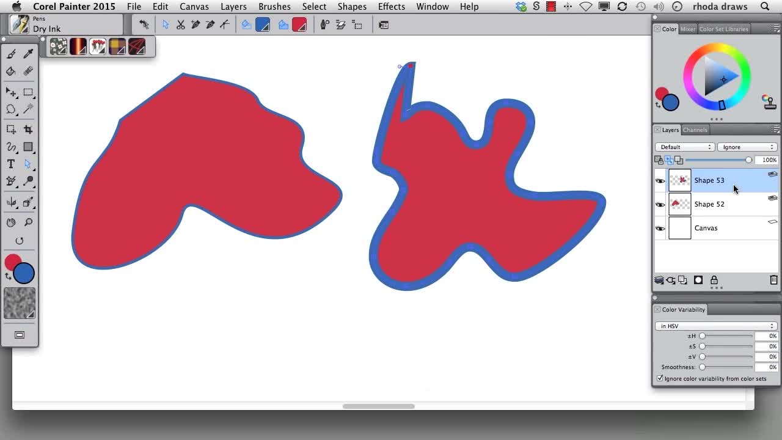The image size is (782, 440).
Task: Open the Ignore composite depth dropdown
Action: (x=747, y=147)
